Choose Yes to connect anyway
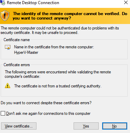Image resolution: width=130 pixels, height=133 pixels. [x=86, y=126]
